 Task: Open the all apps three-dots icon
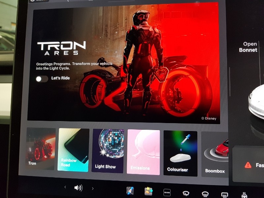coord(167,192)
